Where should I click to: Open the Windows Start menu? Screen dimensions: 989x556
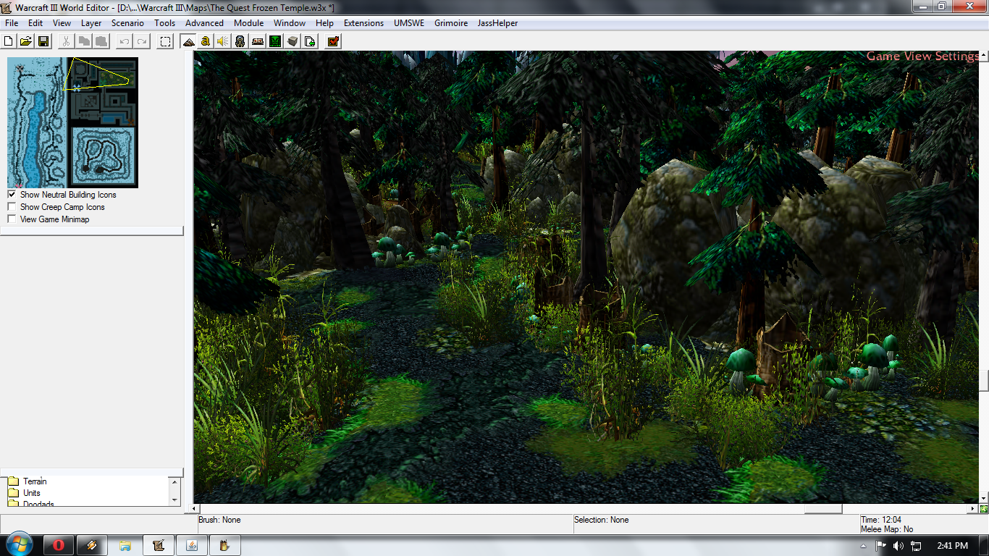(19, 545)
